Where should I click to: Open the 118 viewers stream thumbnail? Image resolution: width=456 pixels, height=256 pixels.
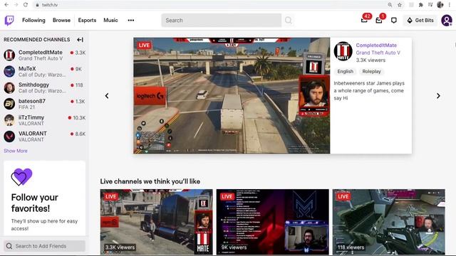point(389,222)
